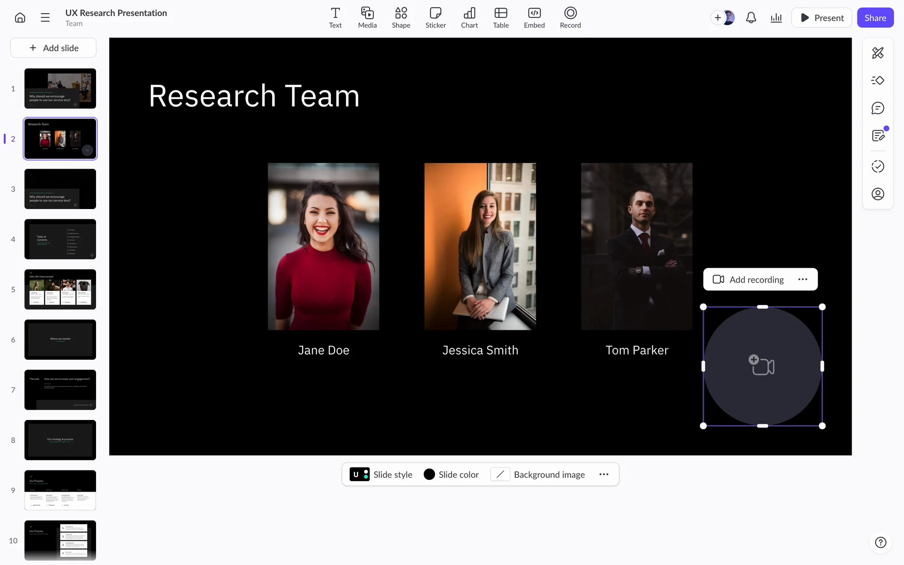Insert a Sticker
Screen dimensions: 904x565
[436, 18]
